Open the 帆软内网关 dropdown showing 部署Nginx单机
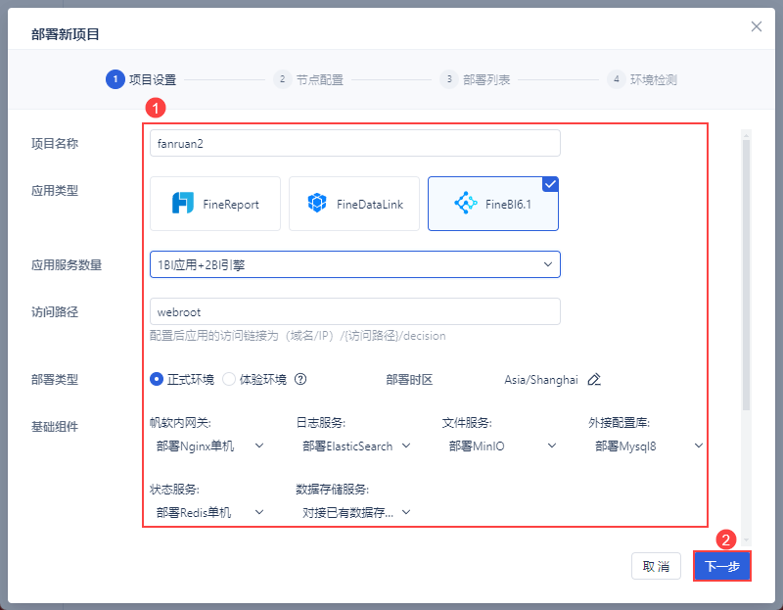The height and width of the screenshot is (610, 783). 209,446
